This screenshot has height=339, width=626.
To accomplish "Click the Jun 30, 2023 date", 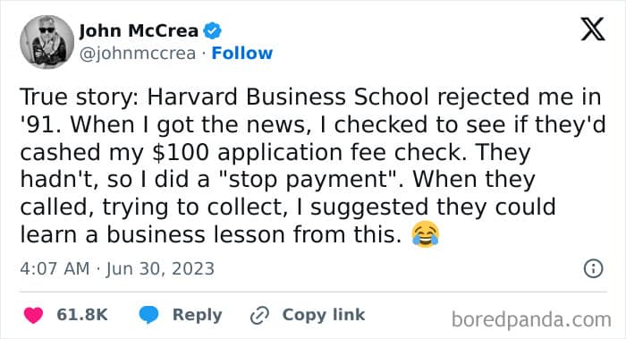I will click(160, 268).
